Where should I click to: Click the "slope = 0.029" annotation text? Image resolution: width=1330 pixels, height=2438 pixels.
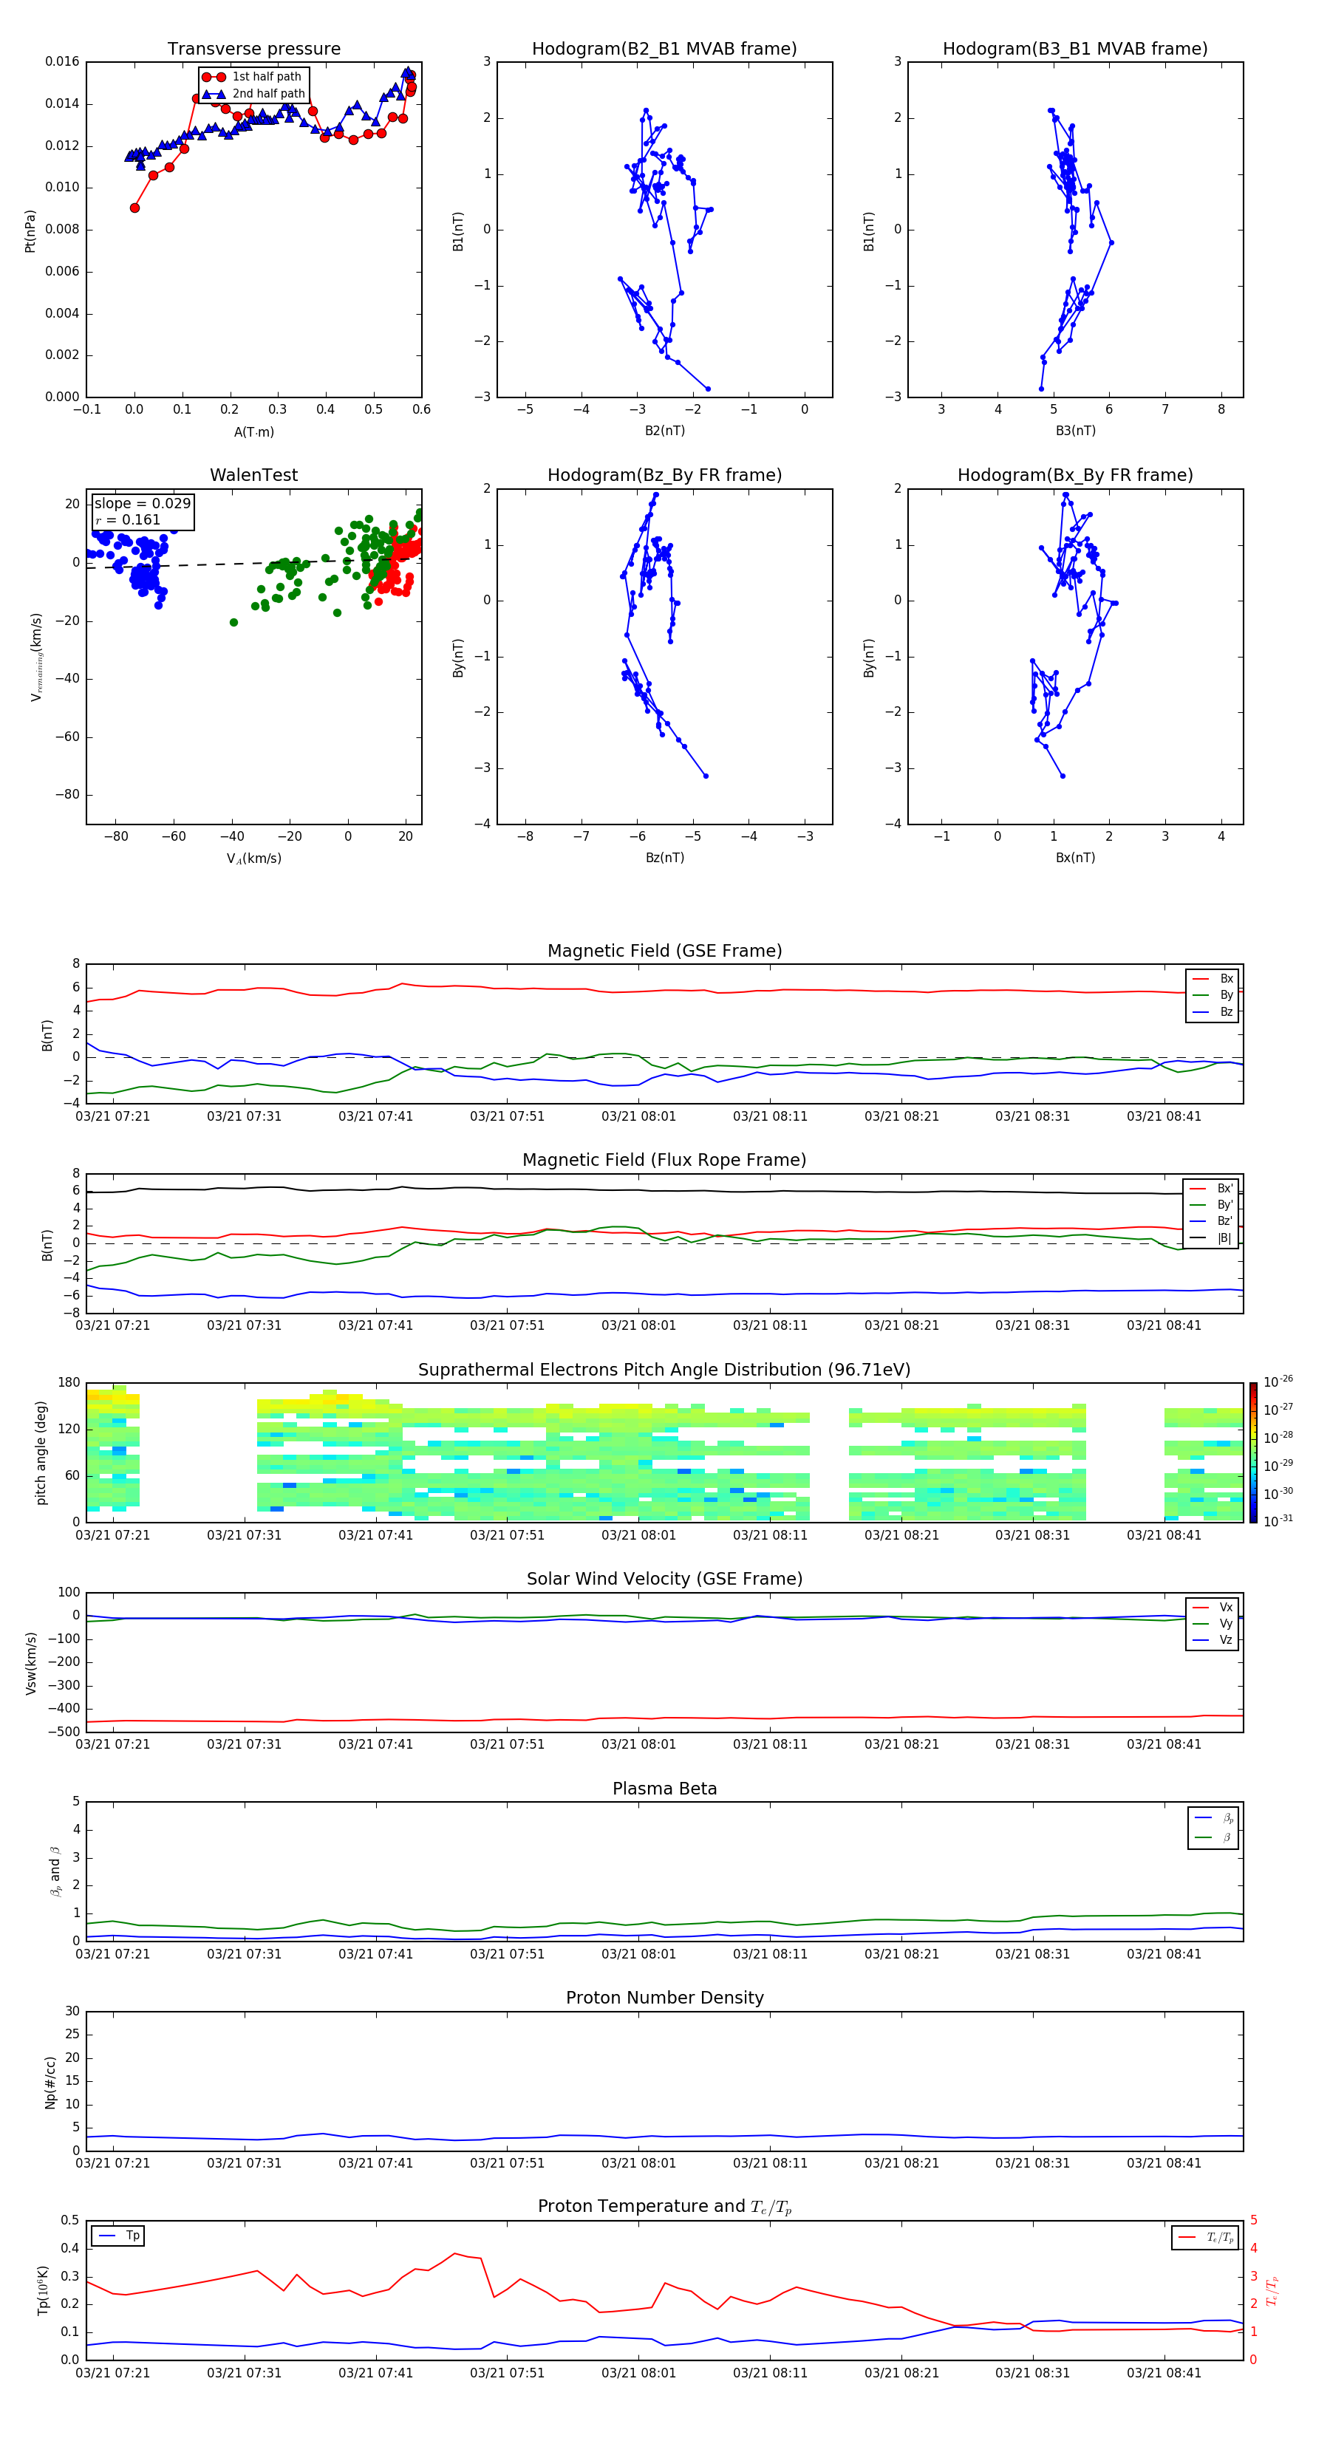142,504
